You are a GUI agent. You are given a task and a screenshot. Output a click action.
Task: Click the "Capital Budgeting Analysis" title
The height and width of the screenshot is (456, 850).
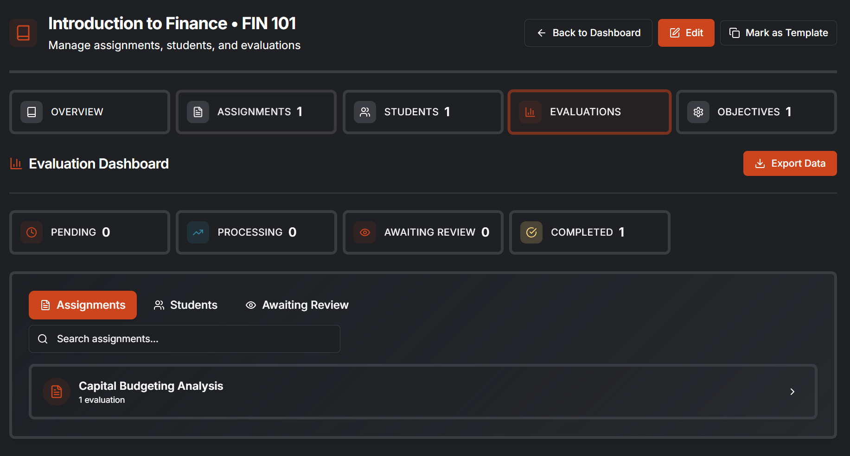click(151, 386)
